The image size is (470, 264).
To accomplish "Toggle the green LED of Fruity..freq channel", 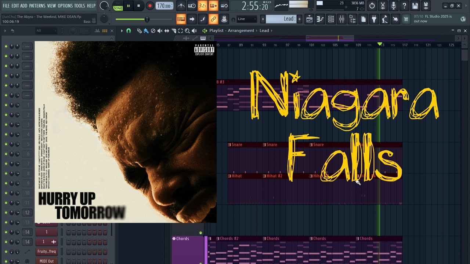I will click(6, 252).
